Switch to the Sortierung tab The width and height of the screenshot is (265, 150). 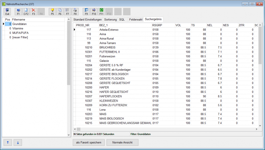pos(110,20)
